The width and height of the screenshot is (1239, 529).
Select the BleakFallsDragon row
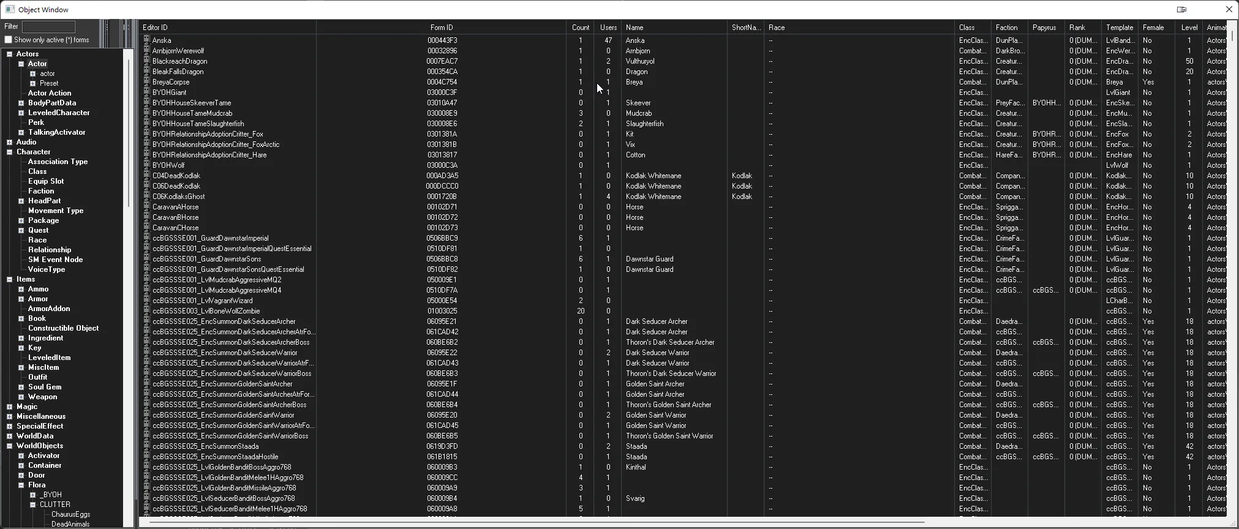pyautogui.click(x=683, y=72)
